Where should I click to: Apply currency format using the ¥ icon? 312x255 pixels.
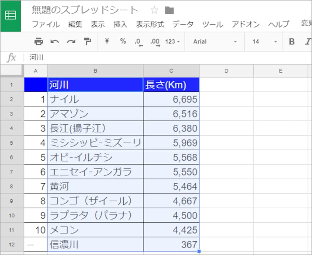(x=106, y=42)
